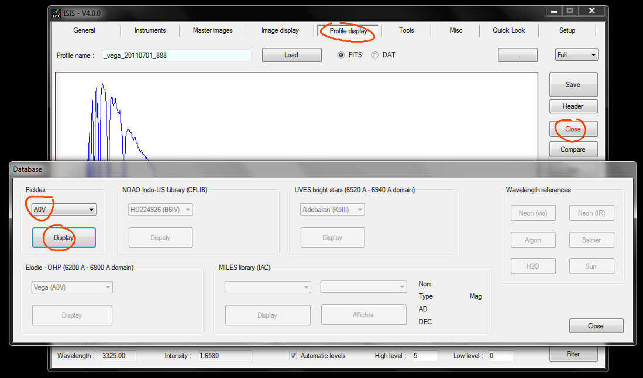The height and width of the screenshot is (378, 643).
Task: Click the ISIS application icon in title bar
Action: tap(56, 13)
